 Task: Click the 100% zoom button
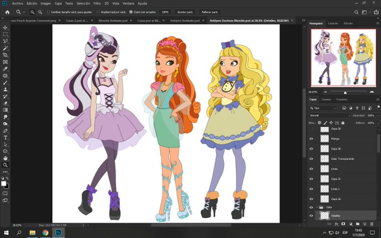[x=165, y=12]
